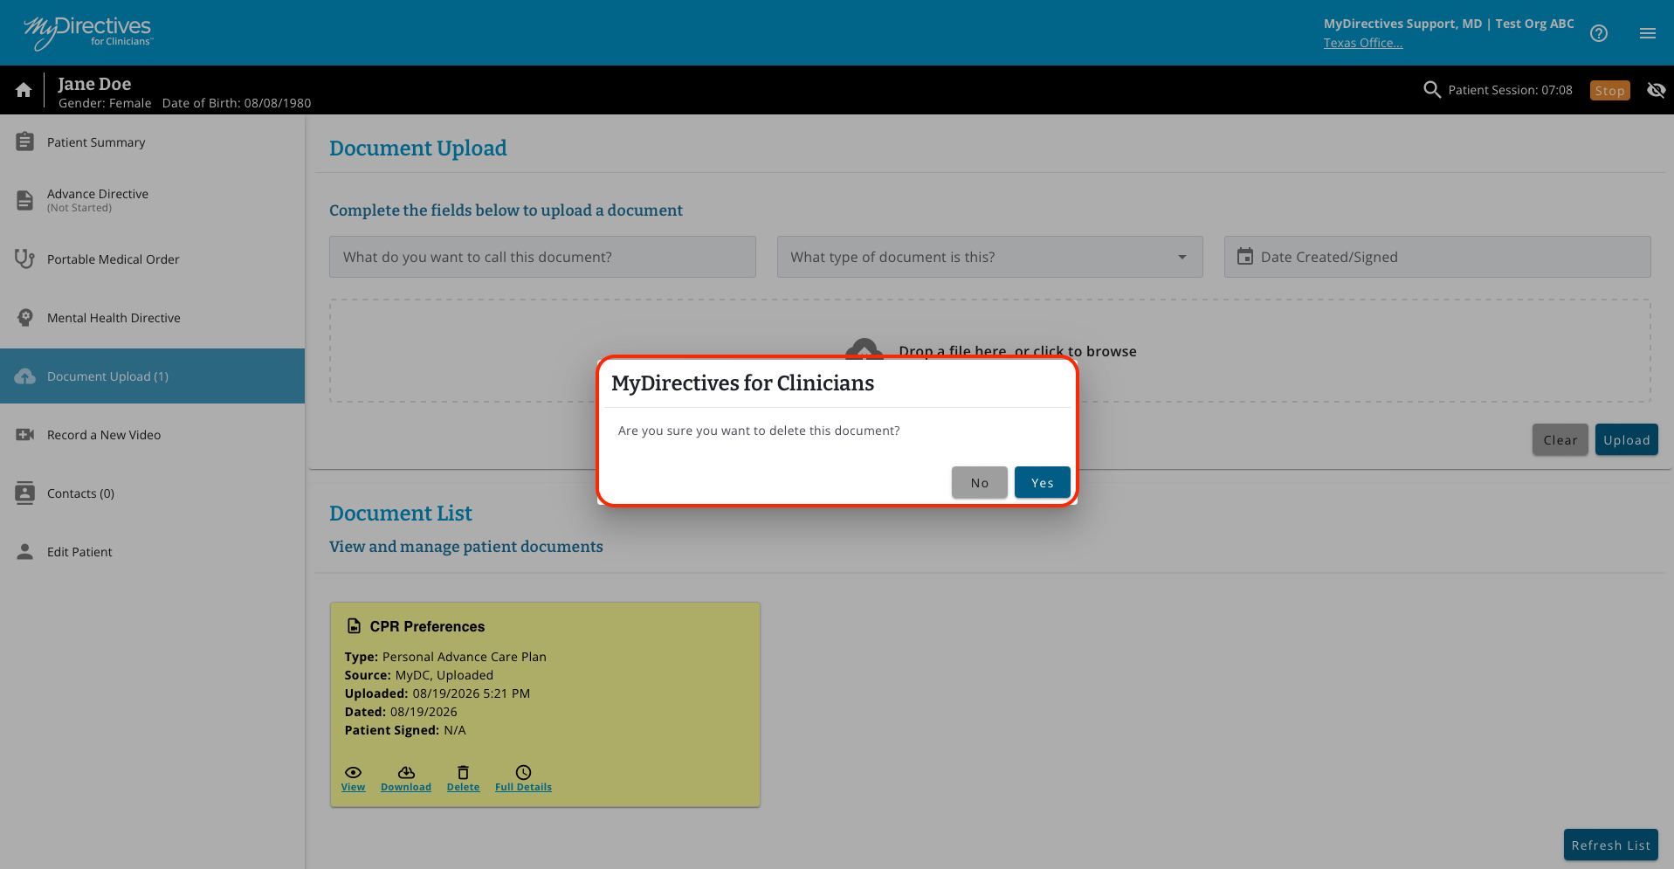Select Document Upload (1) menu item
This screenshot has width=1674, height=869.
point(152,376)
